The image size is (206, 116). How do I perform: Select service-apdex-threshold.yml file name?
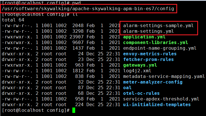click(x=161, y=99)
